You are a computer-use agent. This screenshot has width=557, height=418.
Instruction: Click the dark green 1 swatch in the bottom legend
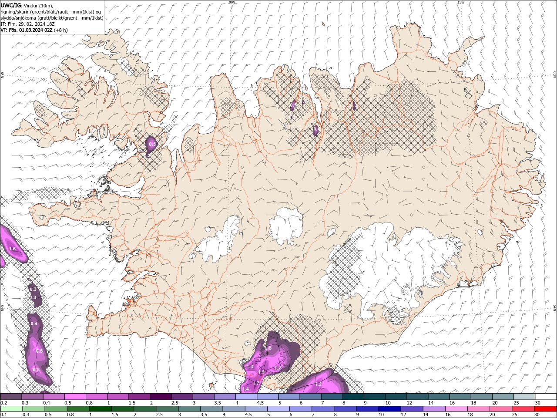pyautogui.click(x=100, y=409)
